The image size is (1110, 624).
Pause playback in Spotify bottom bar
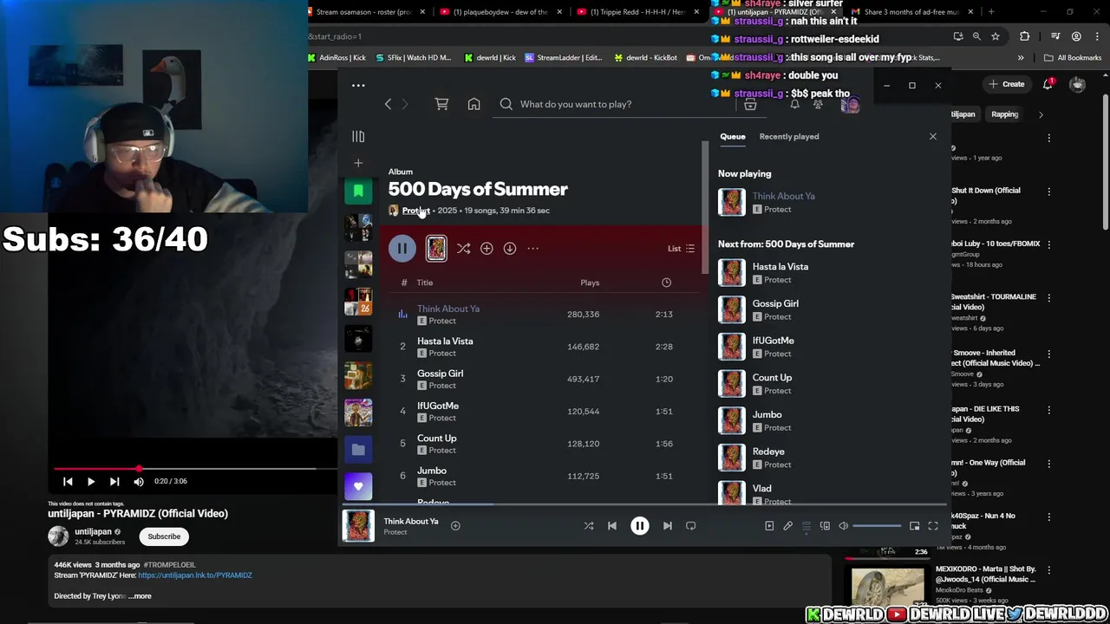pos(640,525)
